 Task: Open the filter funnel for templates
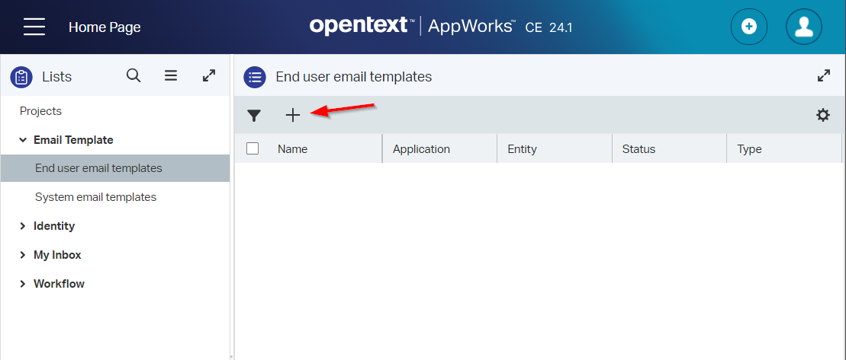254,116
